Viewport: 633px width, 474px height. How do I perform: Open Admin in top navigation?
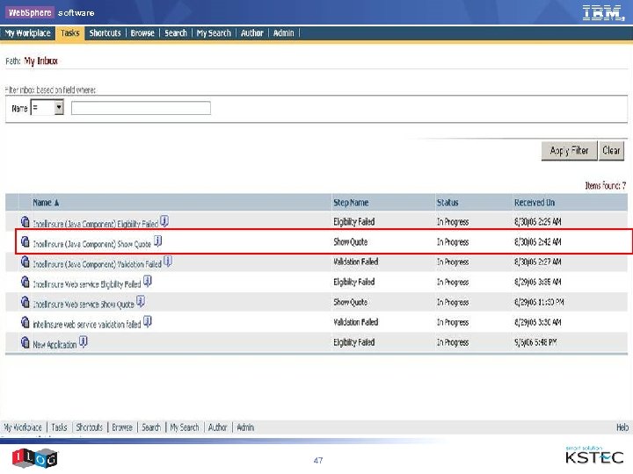pyautogui.click(x=283, y=33)
